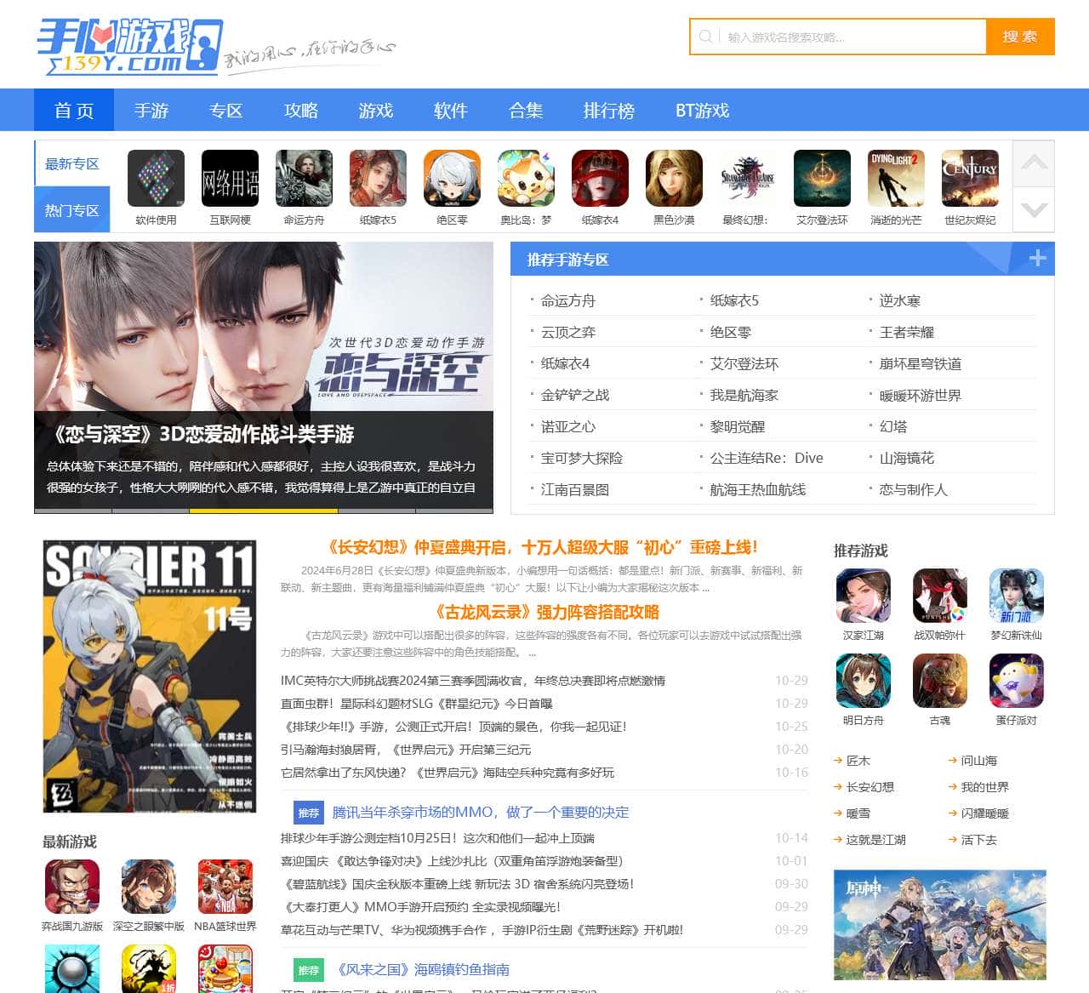Open the 手游 nav menu
The width and height of the screenshot is (1089, 993).
click(151, 111)
